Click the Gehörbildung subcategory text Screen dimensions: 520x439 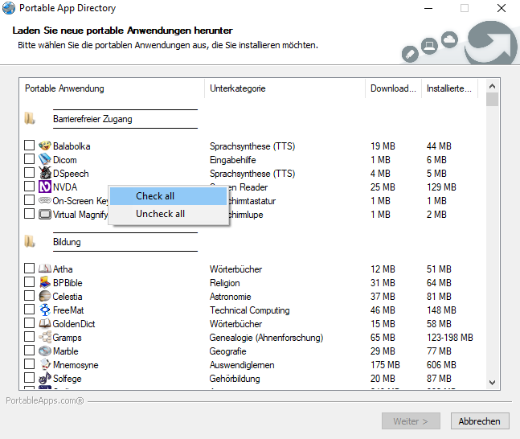[x=235, y=379]
